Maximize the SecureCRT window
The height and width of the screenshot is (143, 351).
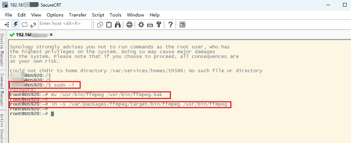[345, 5]
